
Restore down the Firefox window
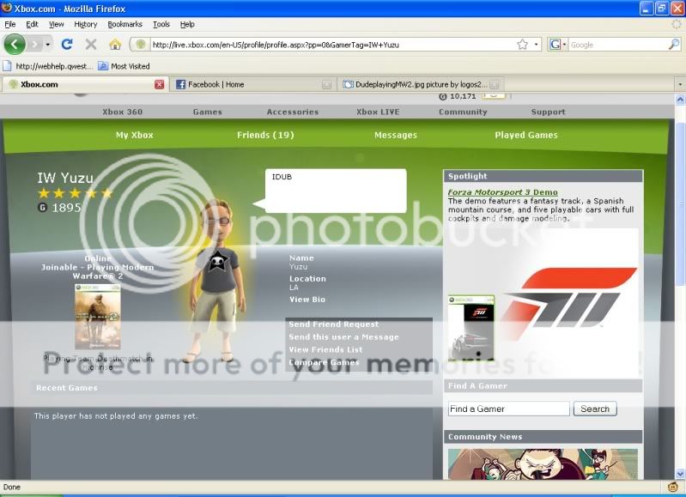click(662, 9)
